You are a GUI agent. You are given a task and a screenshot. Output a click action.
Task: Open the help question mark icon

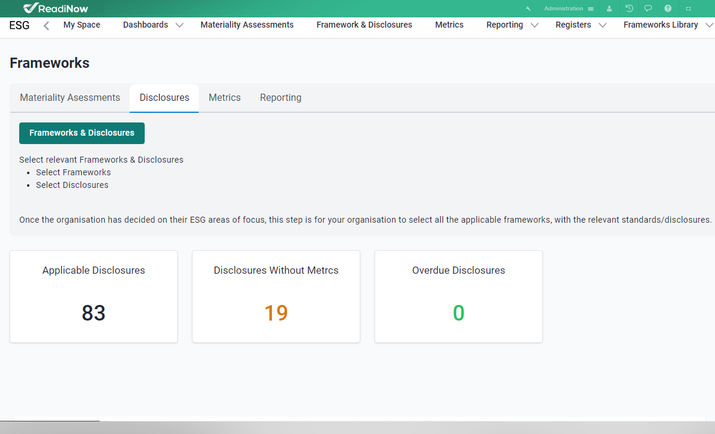[668, 8]
